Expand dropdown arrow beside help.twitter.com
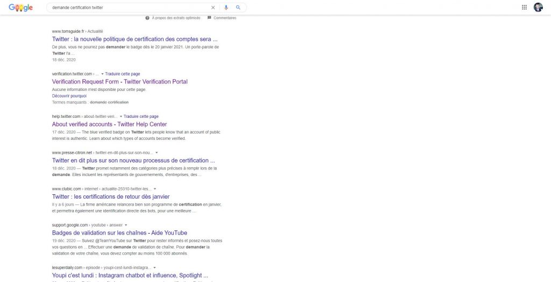The width and height of the screenshot is (551, 282). pos(121,116)
